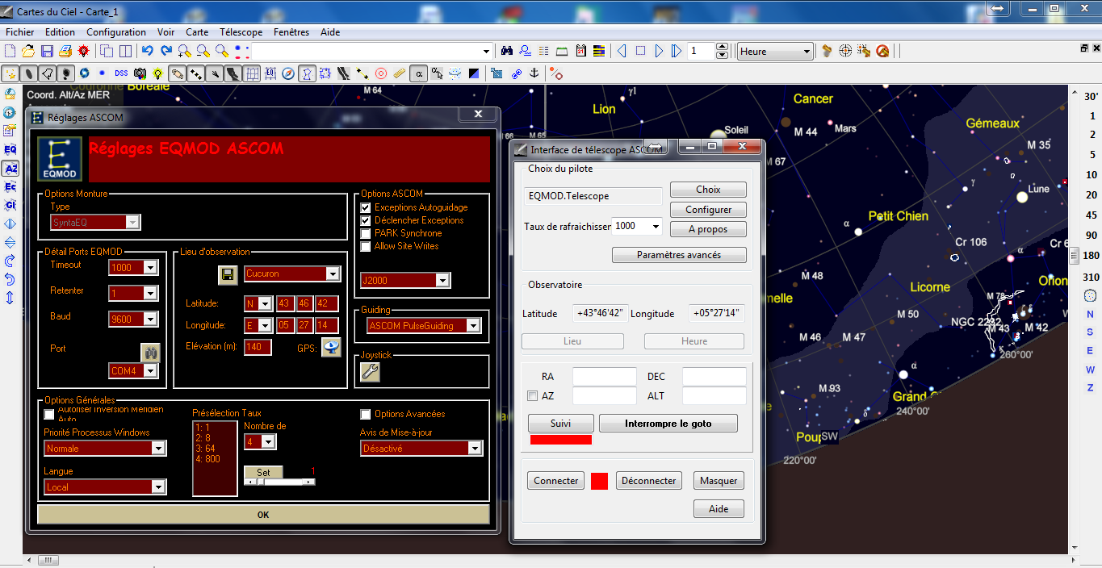Open Joystick settings wrench icon
The width and height of the screenshot is (1102, 568).
point(370,372)
